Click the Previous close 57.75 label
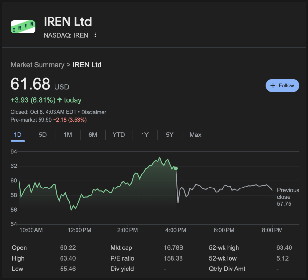Image resolution: width=308 pixels, height=280 pixels. click(288, 197)
